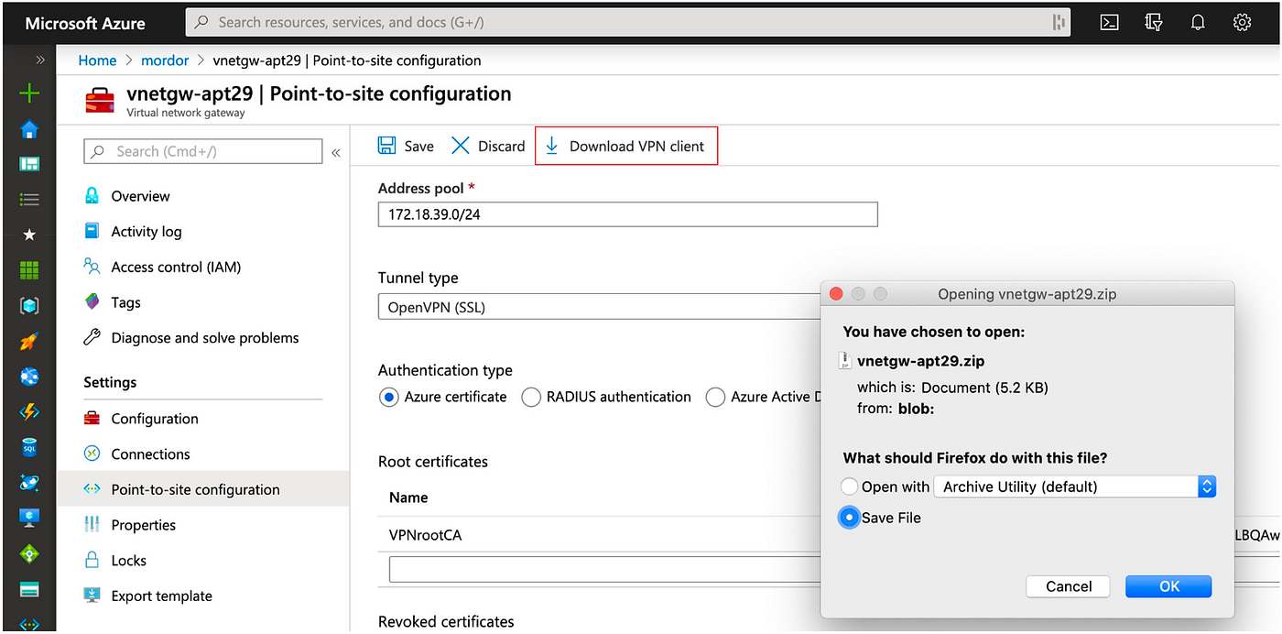The width and height of the screenshot is (1282, 634).
Task: Click the Discard X icon
Action: [461, 146]
